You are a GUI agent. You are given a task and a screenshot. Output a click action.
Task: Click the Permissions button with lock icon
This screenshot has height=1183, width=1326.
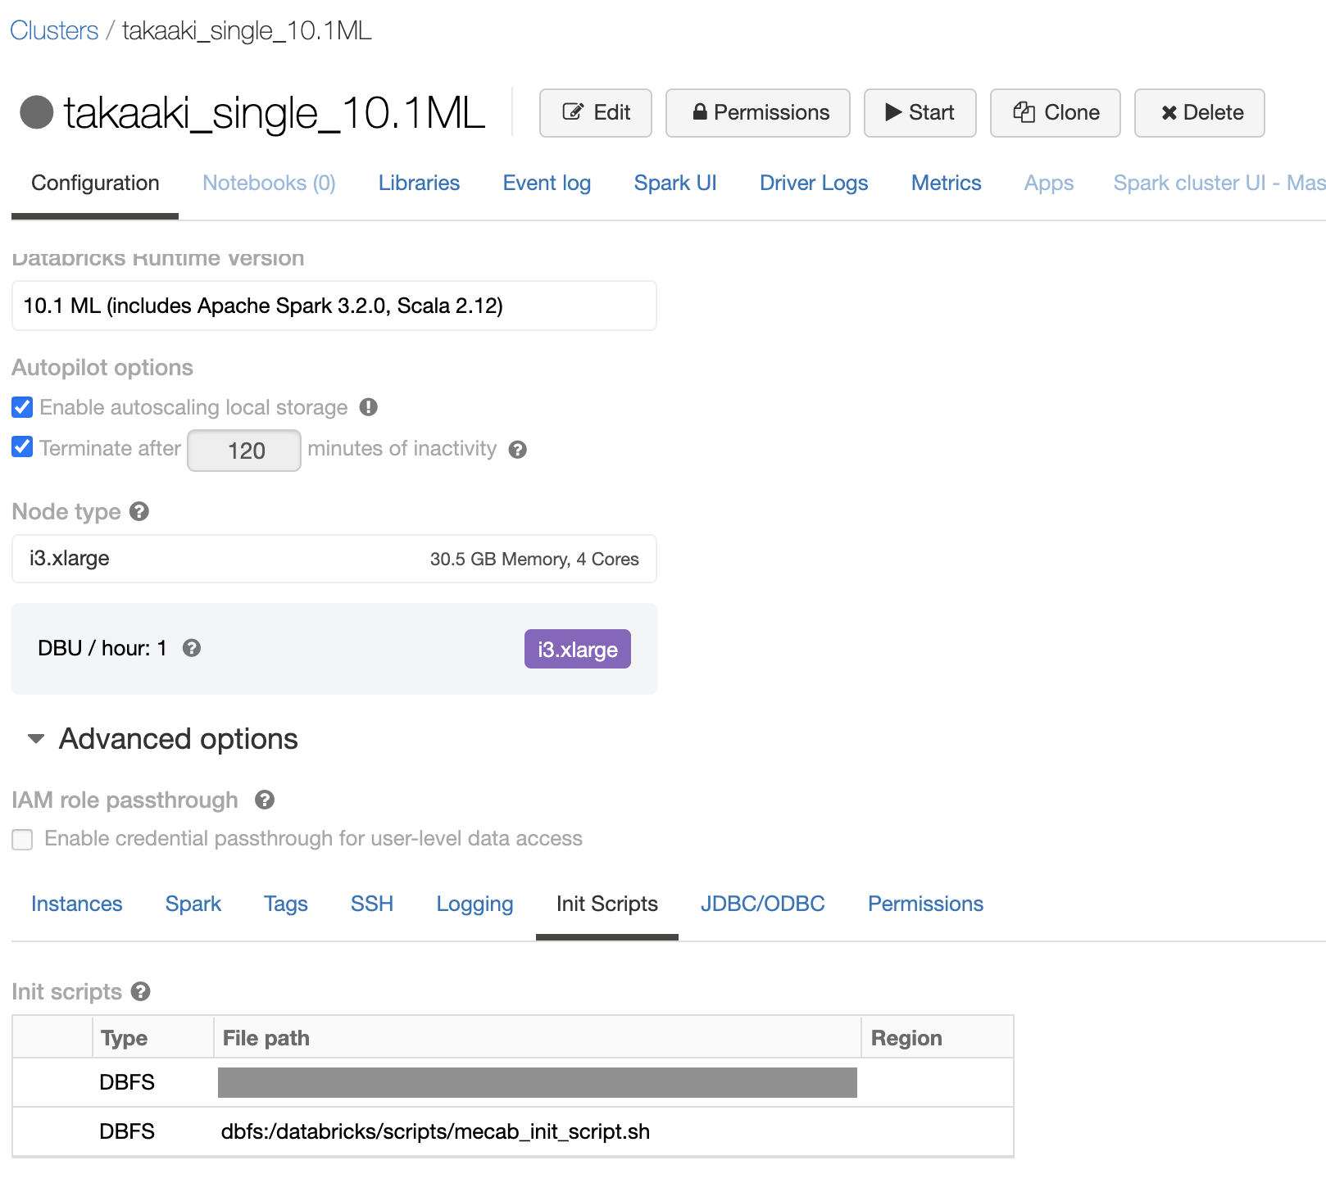[758, 113]
